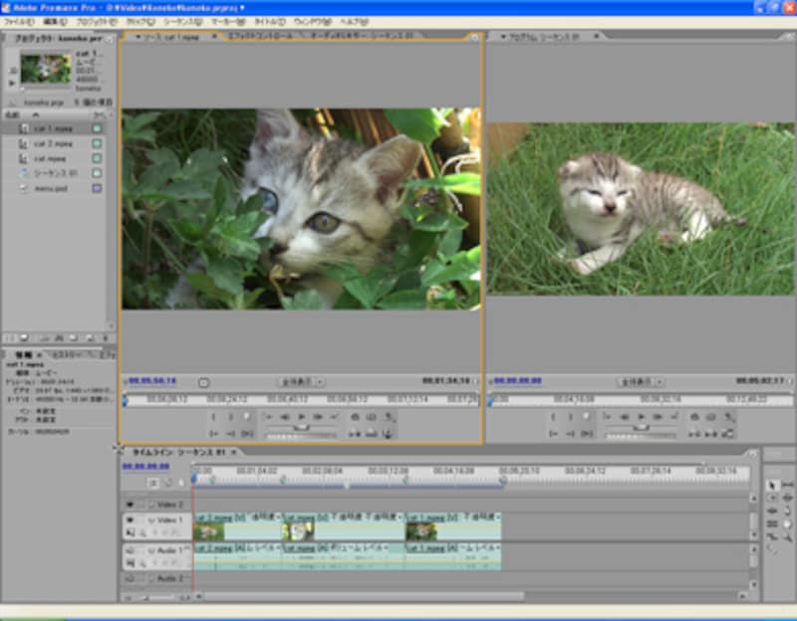This screenshot has height=621, width=797.
Task: Click first cat clip thumbnail on Video 1
Action: [x=210, y=531]
